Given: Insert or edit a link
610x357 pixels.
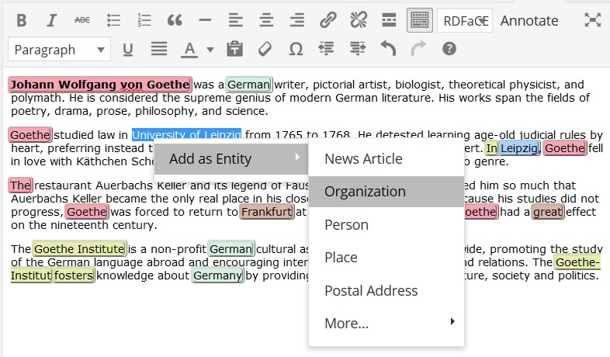Looking at the screenshot, I should tap(328, 20).
